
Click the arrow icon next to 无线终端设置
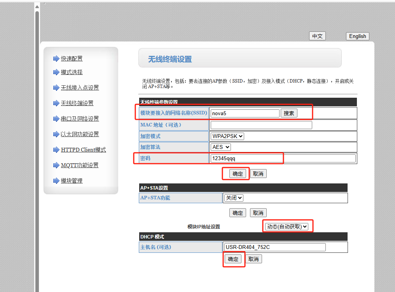pyautogui.click(x=56, y=103)
